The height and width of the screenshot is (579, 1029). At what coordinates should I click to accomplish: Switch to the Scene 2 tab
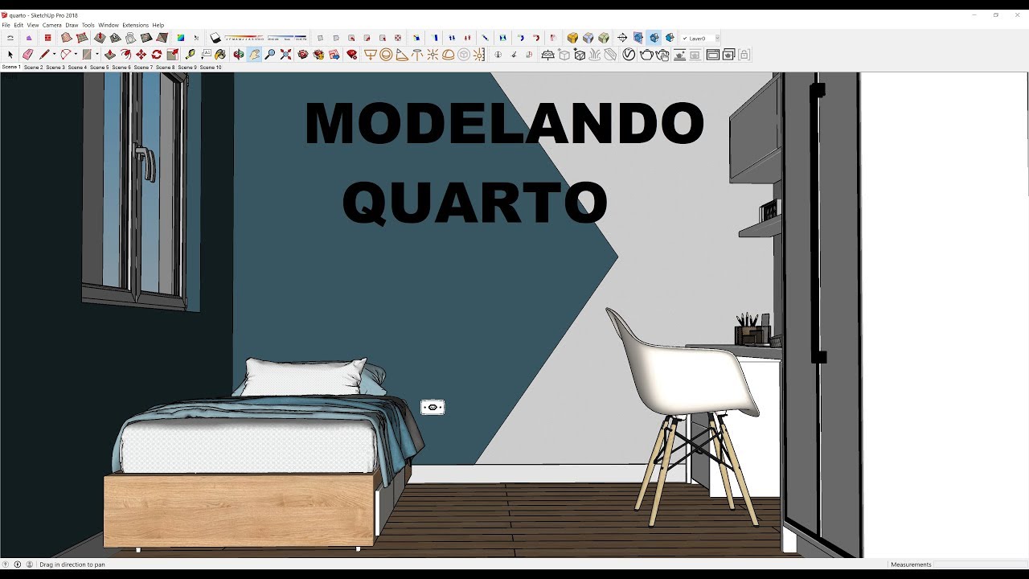coord(34,68)
